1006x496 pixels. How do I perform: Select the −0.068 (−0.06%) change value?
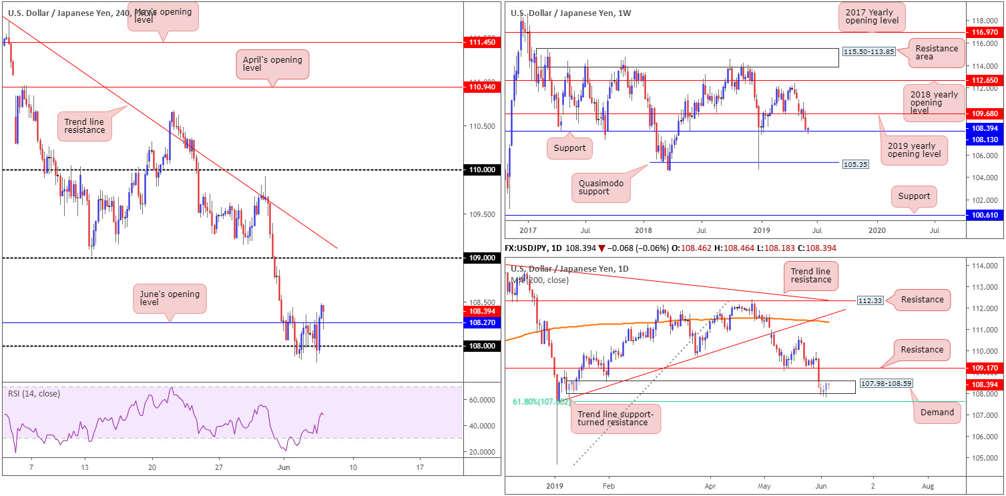pos(639,248)
